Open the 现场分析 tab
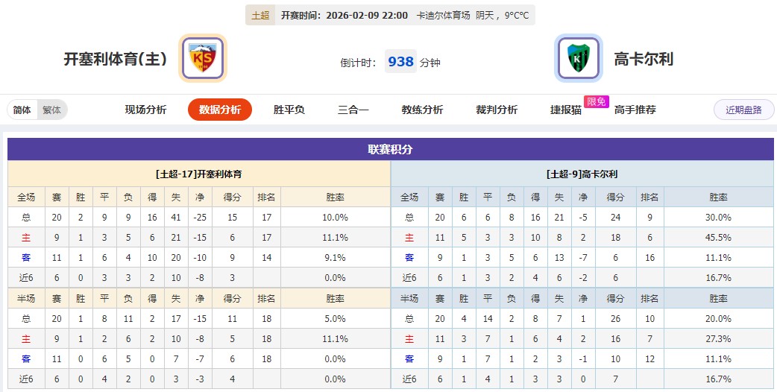777x392 pixels. tap(145, 110)
